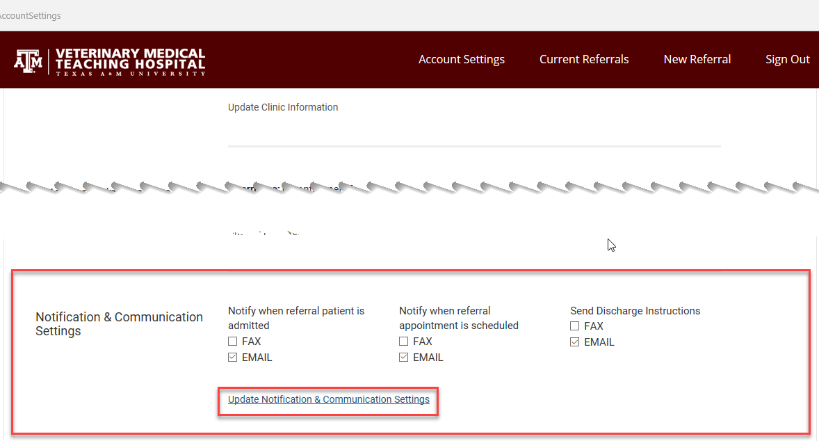
Task: Select the 'Notify when referral patient is admitted' label
Action: (x=296, y=318)
